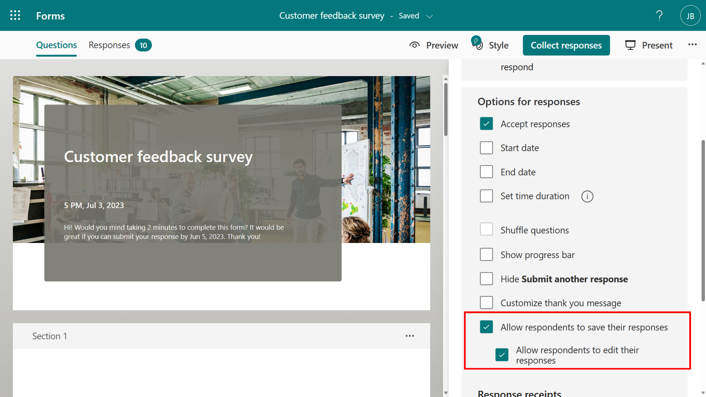This screenshot has height=397, width=706.
Task: Click the help question mark icon
Action: [x=659, y=15]
